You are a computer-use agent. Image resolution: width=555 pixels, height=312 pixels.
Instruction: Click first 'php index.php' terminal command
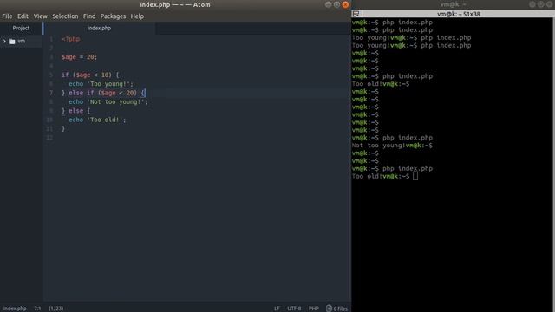click(x=408, y=23)
